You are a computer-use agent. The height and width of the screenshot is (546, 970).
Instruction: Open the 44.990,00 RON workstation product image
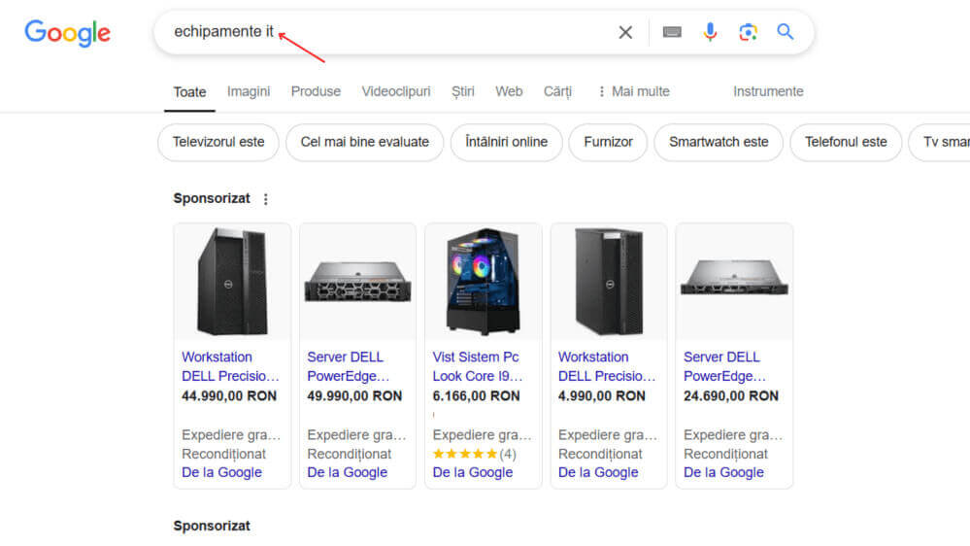[x=232, y=282]
